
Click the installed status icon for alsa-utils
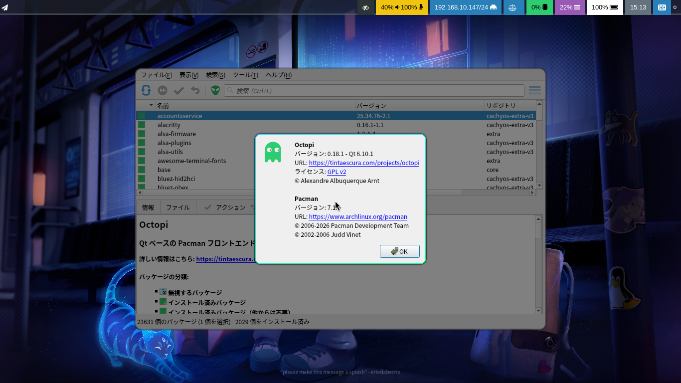[142, 152]
